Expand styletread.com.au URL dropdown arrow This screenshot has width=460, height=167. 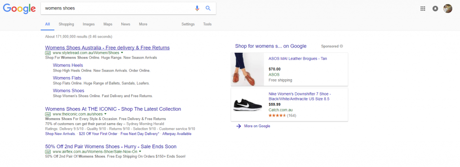pyautogui.click(x=122, y=53)
